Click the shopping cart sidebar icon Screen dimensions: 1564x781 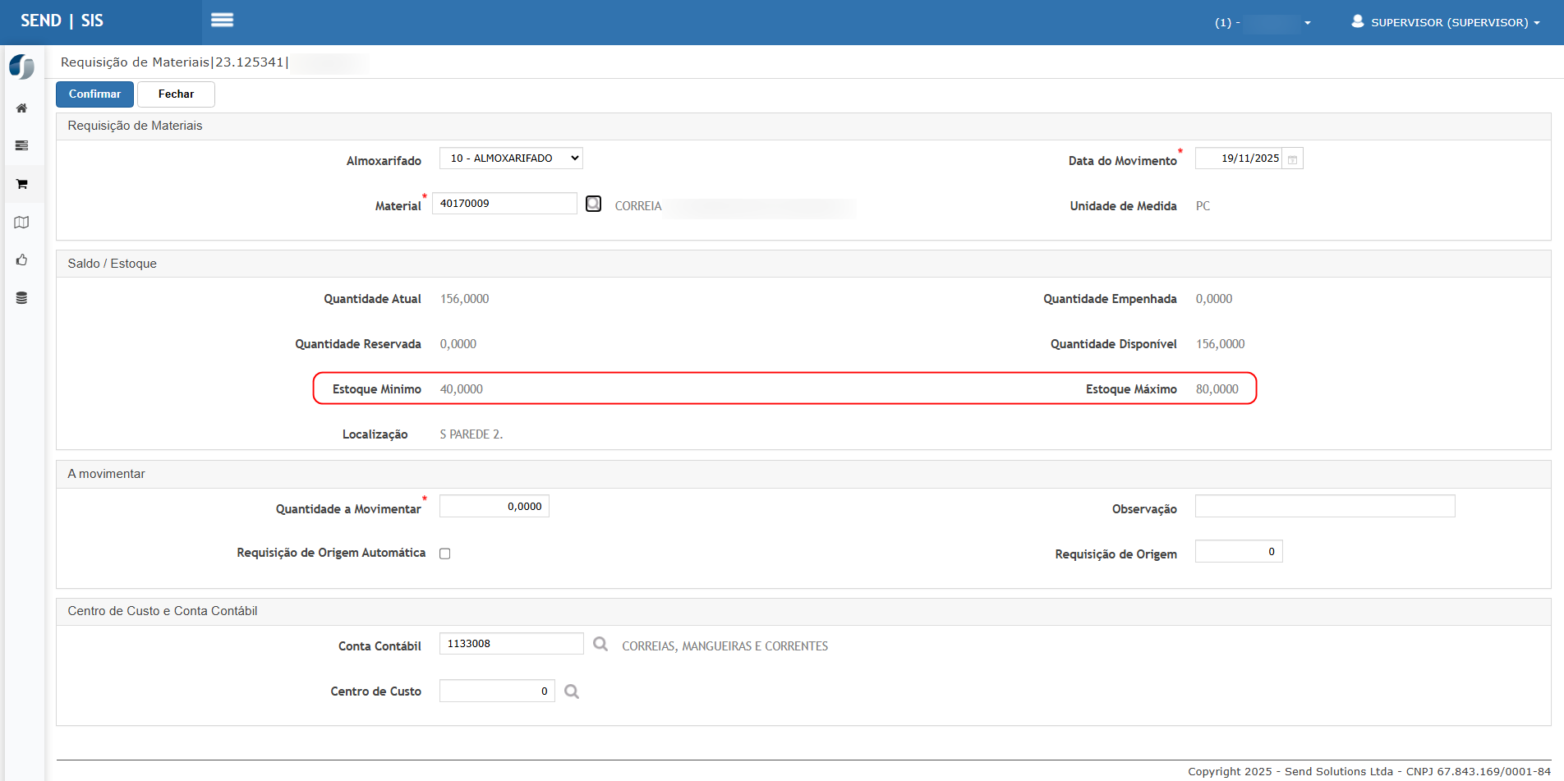click(22, 184)
